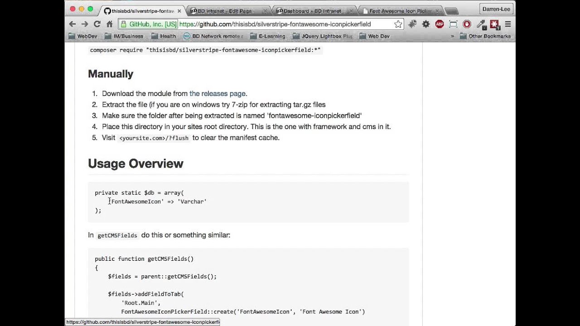Focus the address bar URL
This screenshot has width=580, height=326.
coord(275,24)
